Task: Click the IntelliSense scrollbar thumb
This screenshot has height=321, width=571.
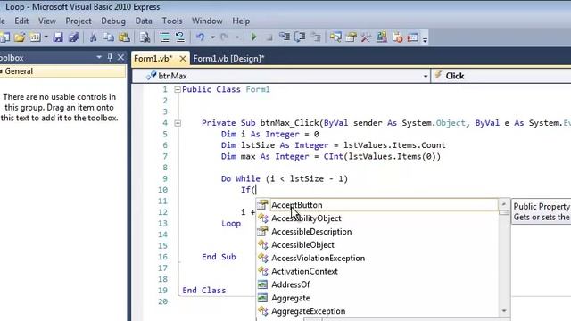Action: (x=504, y=212)
